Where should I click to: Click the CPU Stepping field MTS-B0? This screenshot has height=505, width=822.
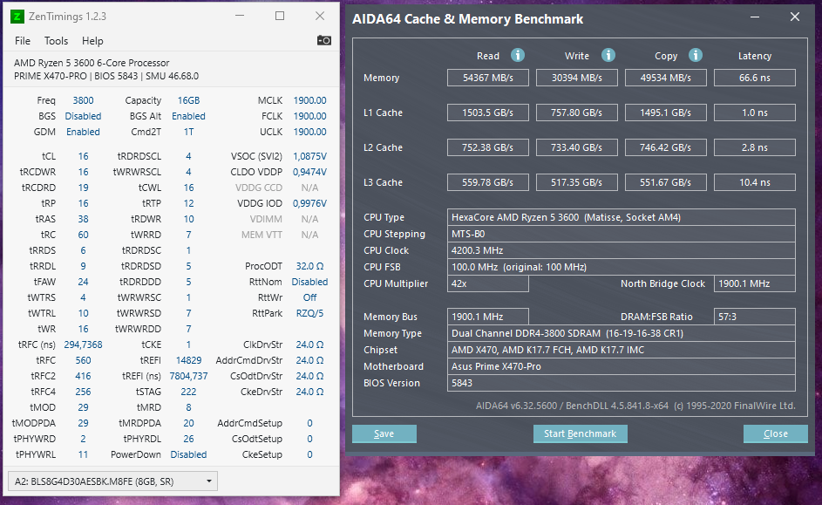(x=622, y=234)
